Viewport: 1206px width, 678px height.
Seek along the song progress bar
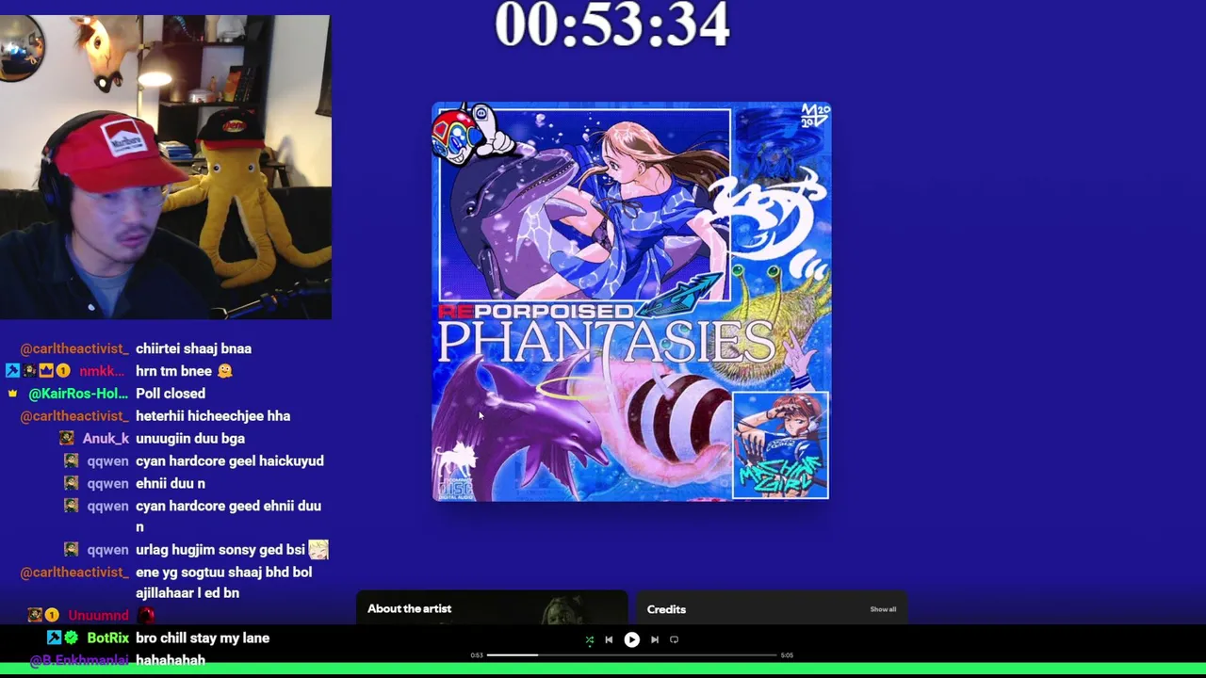[x=631, y=655]
